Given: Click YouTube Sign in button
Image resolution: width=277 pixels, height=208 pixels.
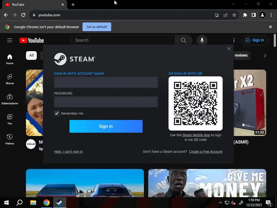Looking at the screenshot, I should (x=255, y=40).
